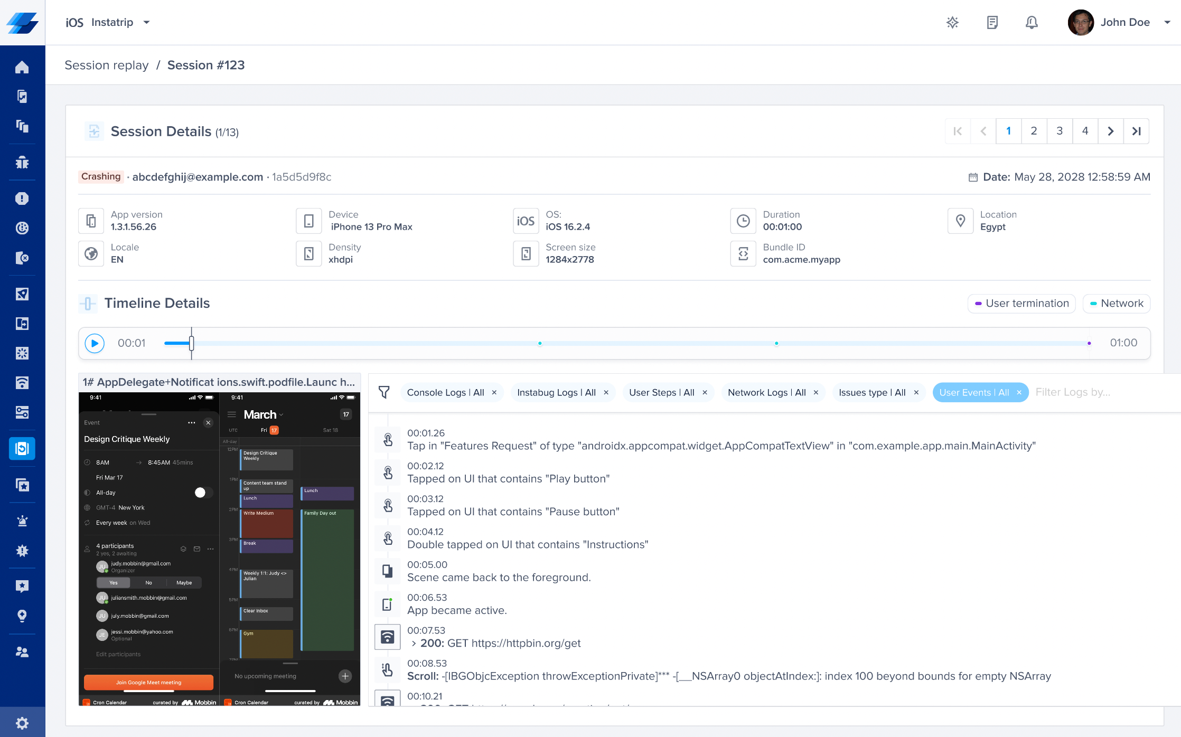The image size is (1181, 737).
Task: Toggle the Network legend chip
Action: [1116, 303]
